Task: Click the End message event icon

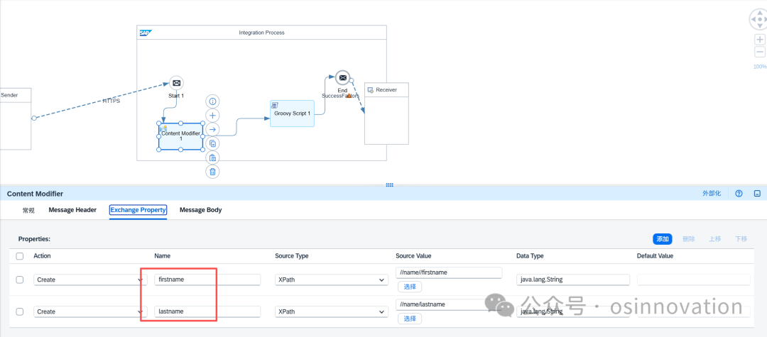Action: 343,77
